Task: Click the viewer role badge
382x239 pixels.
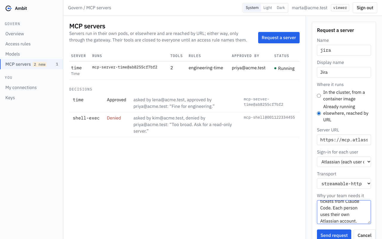Action: tap(340, 8)
